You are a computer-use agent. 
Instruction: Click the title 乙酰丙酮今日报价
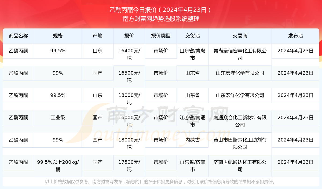161,10
